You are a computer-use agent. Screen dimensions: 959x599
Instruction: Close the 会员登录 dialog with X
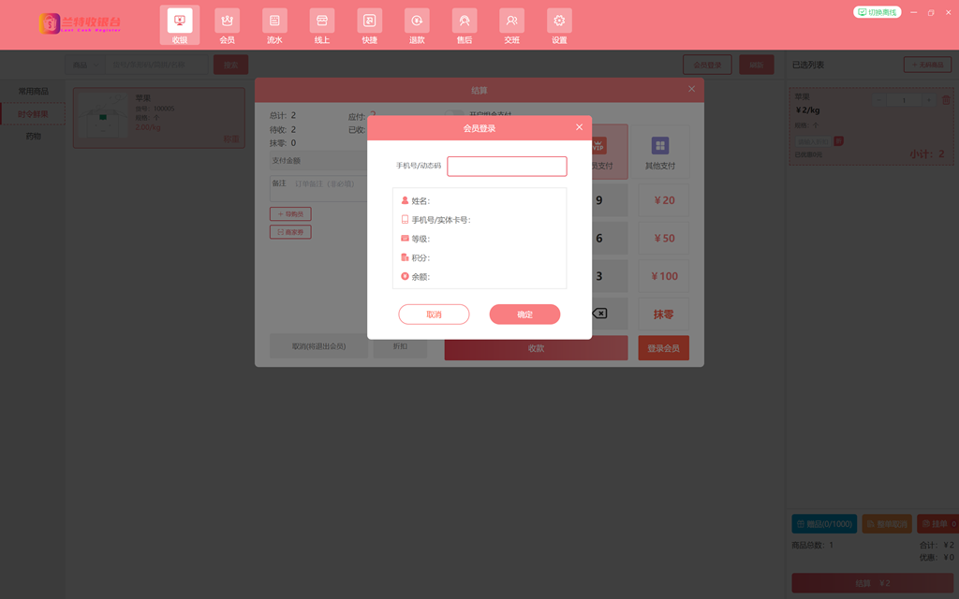tap(579, 127)
